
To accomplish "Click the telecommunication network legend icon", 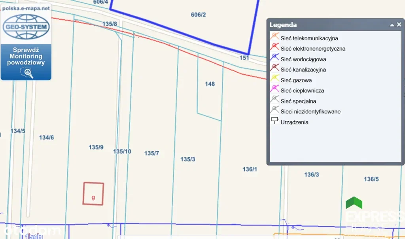I will click(x=274, y=37).
